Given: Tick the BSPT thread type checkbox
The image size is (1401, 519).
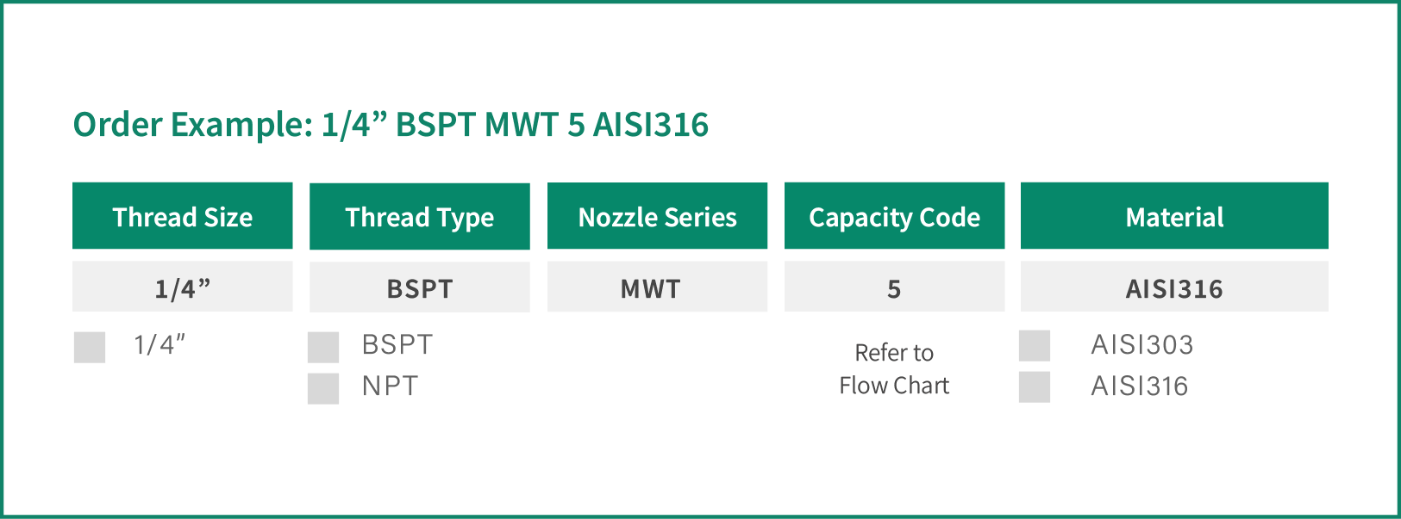Looking at the screenshot, I should [323, 347].
